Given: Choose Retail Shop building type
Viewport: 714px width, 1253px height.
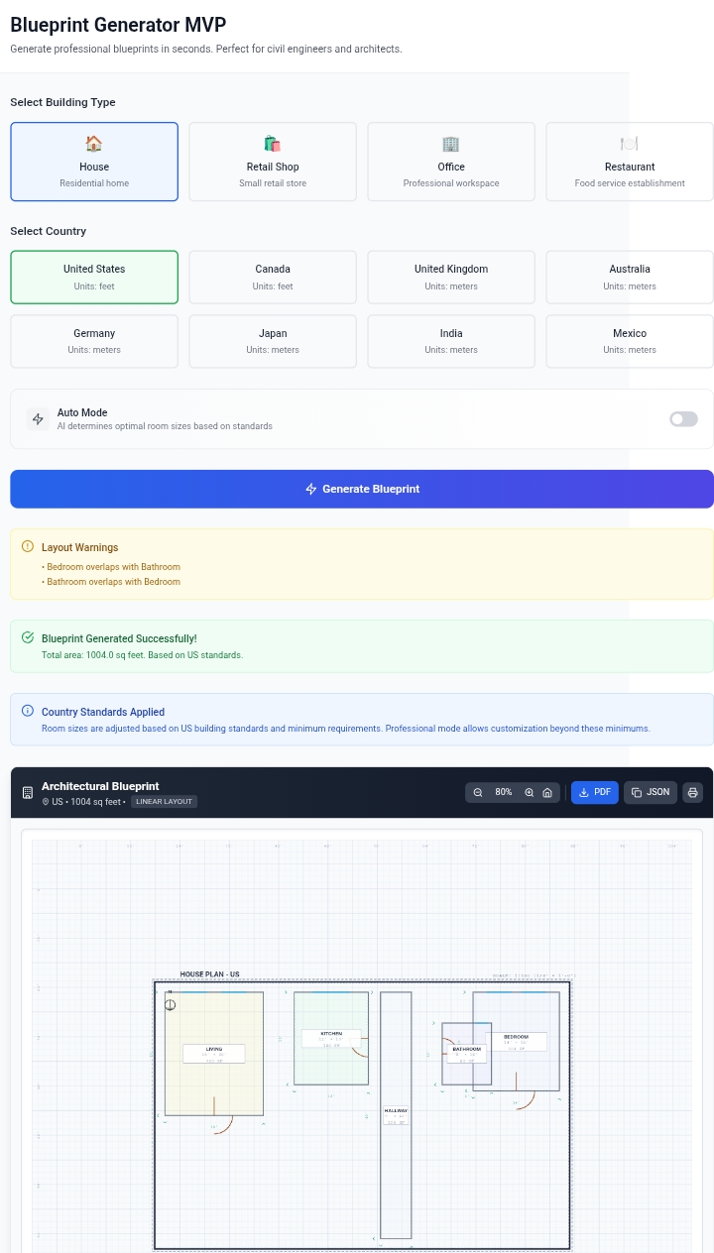Looking at the screenshot, I should click(x=273, y=162).
